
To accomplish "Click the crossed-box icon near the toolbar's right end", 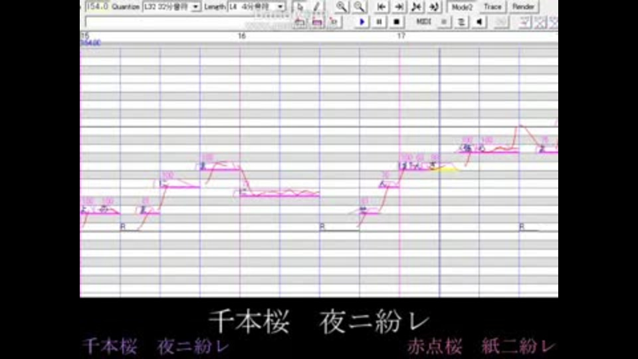I will pyautogui.click(x=540, y=22).
